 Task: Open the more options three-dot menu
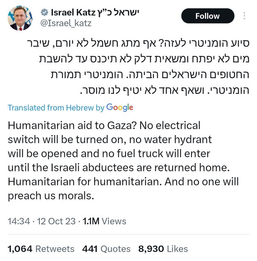244,16
